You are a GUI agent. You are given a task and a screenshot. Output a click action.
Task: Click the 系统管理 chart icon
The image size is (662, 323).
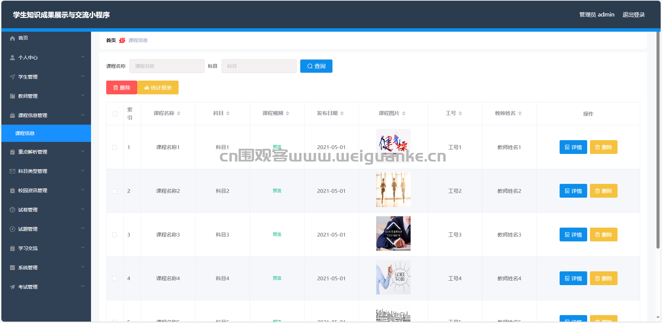(x=12, y=268)
